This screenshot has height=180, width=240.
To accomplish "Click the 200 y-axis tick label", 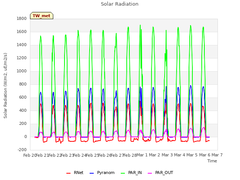I will (23, 123).
